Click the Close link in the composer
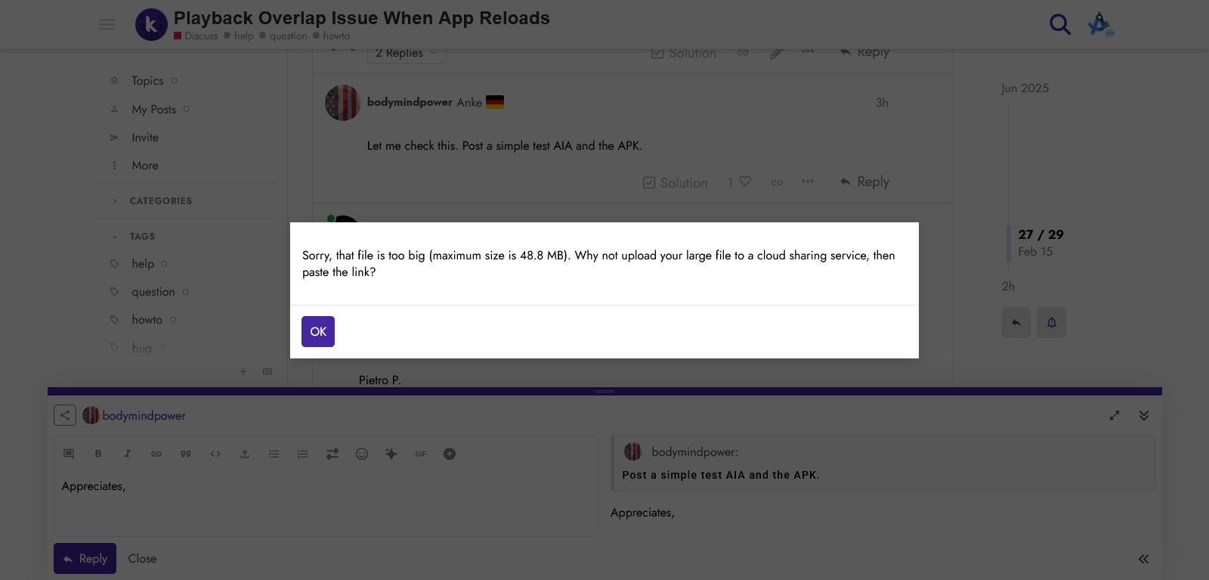The width and height of the screenshot is (1209, 580). (x=142, y=559)
